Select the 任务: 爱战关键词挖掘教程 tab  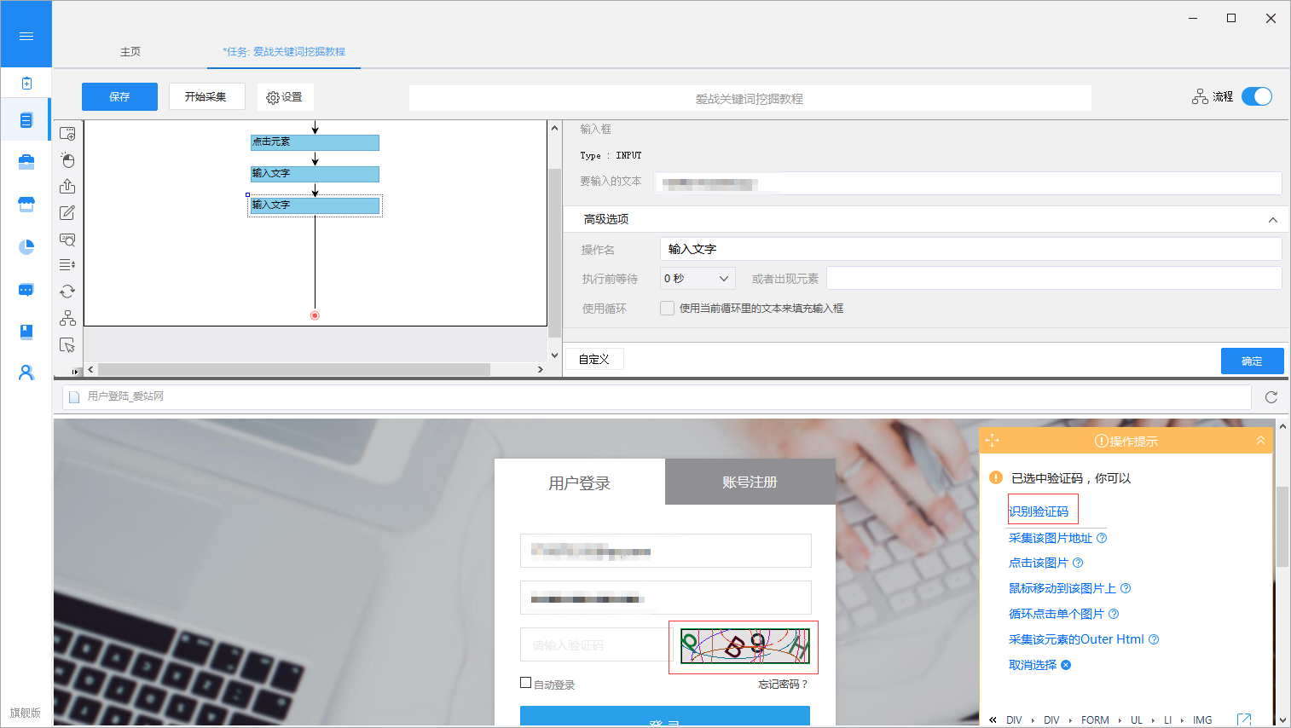coord(284,52)
